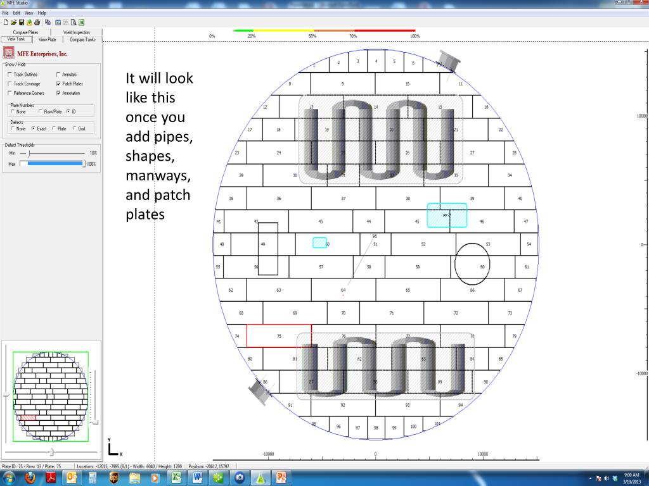Click the green Excel export toolbar icon
Viewport: 649px width, 486px height.
click(82, 22)
